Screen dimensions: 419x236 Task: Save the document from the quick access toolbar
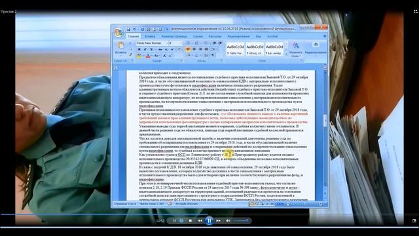(128, 29)
